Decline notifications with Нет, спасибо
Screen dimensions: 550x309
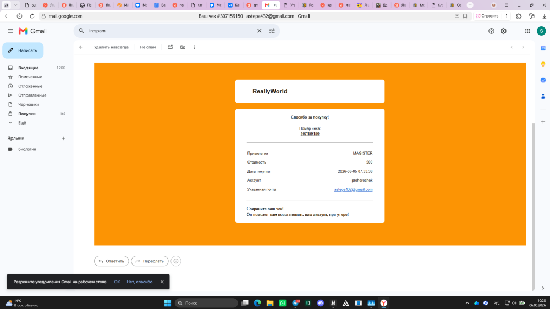[140, 282]
